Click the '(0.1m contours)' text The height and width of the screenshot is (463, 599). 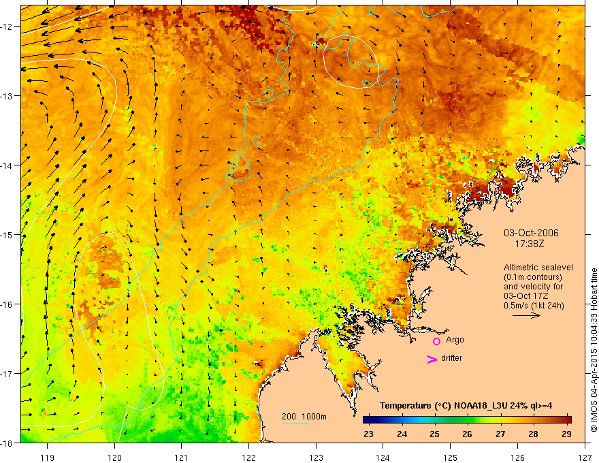click(x=533, y=277)
